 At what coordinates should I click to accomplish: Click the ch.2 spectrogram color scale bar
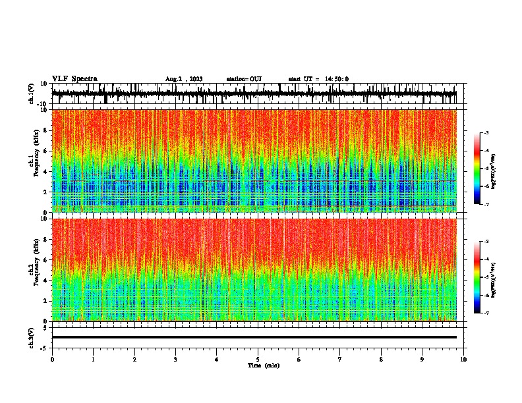[477, 277]
